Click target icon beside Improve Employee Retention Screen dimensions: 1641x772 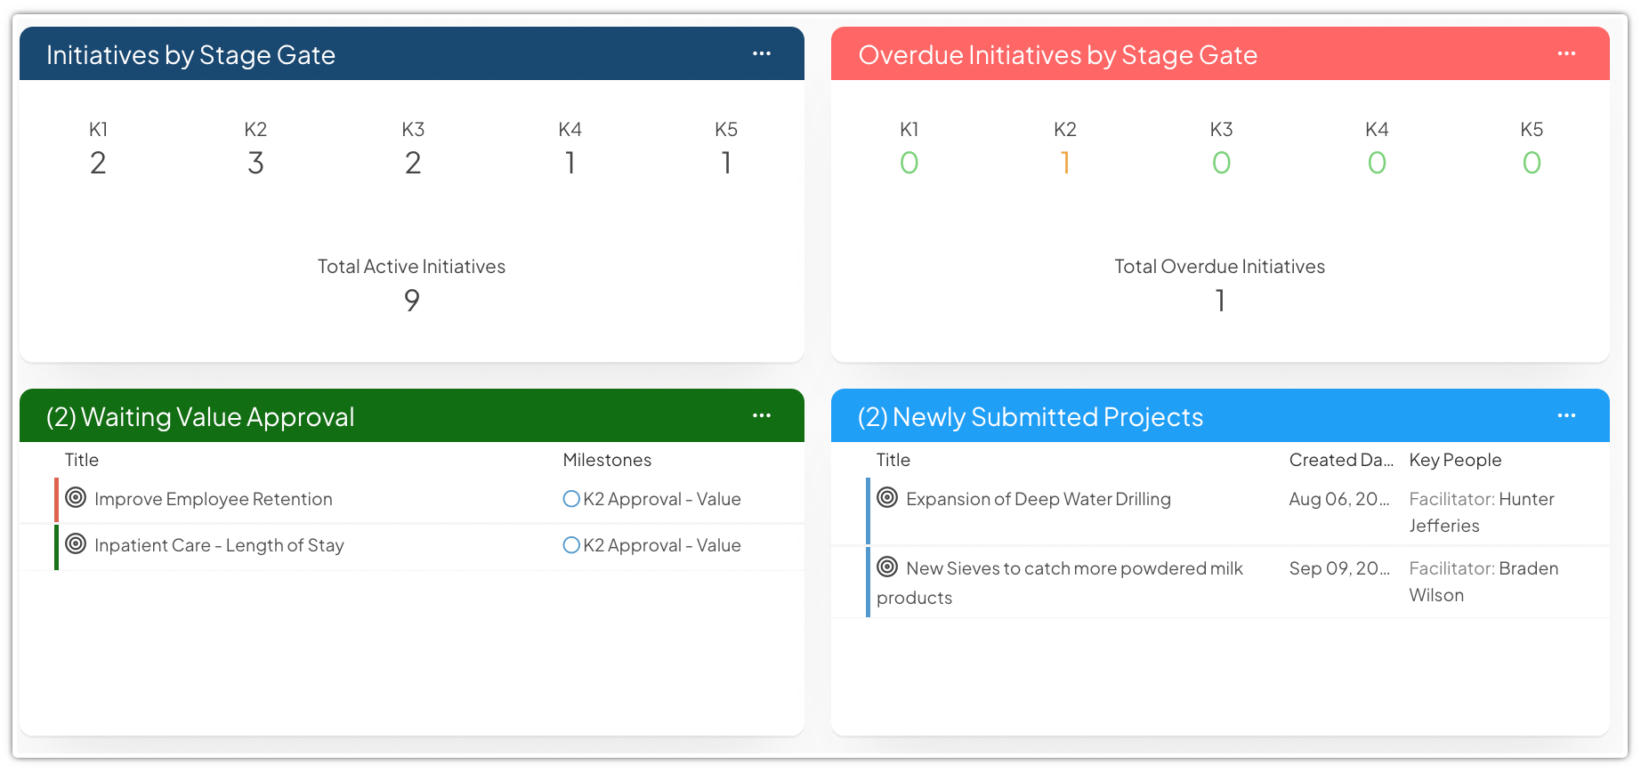[x=77, y=498]
